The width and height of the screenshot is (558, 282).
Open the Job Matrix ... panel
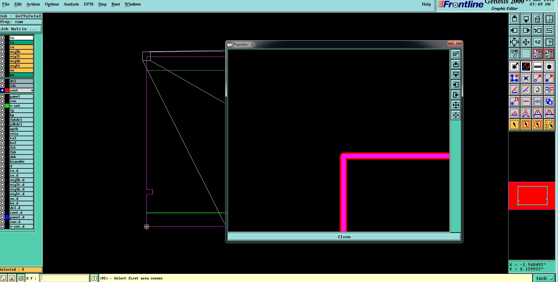tap(21, 29)
